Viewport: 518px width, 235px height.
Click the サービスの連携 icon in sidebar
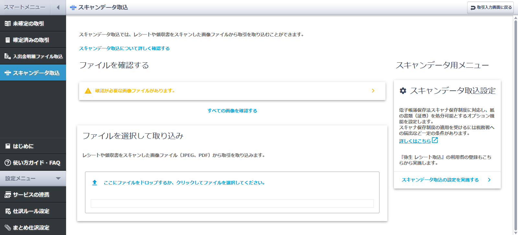pos(8,195)
